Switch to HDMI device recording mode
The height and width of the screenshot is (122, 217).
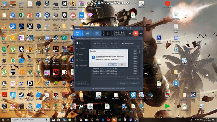point(97,33)
